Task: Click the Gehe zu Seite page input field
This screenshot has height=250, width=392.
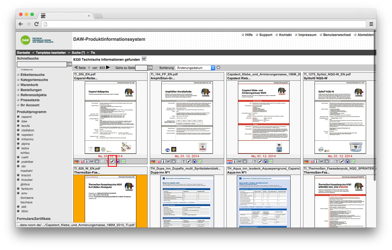Action: (141, 68)
